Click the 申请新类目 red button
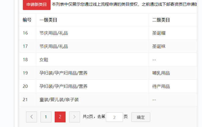The width and height of the screenshot is (202, 127). pyautogui.click(x=37, y=5)
